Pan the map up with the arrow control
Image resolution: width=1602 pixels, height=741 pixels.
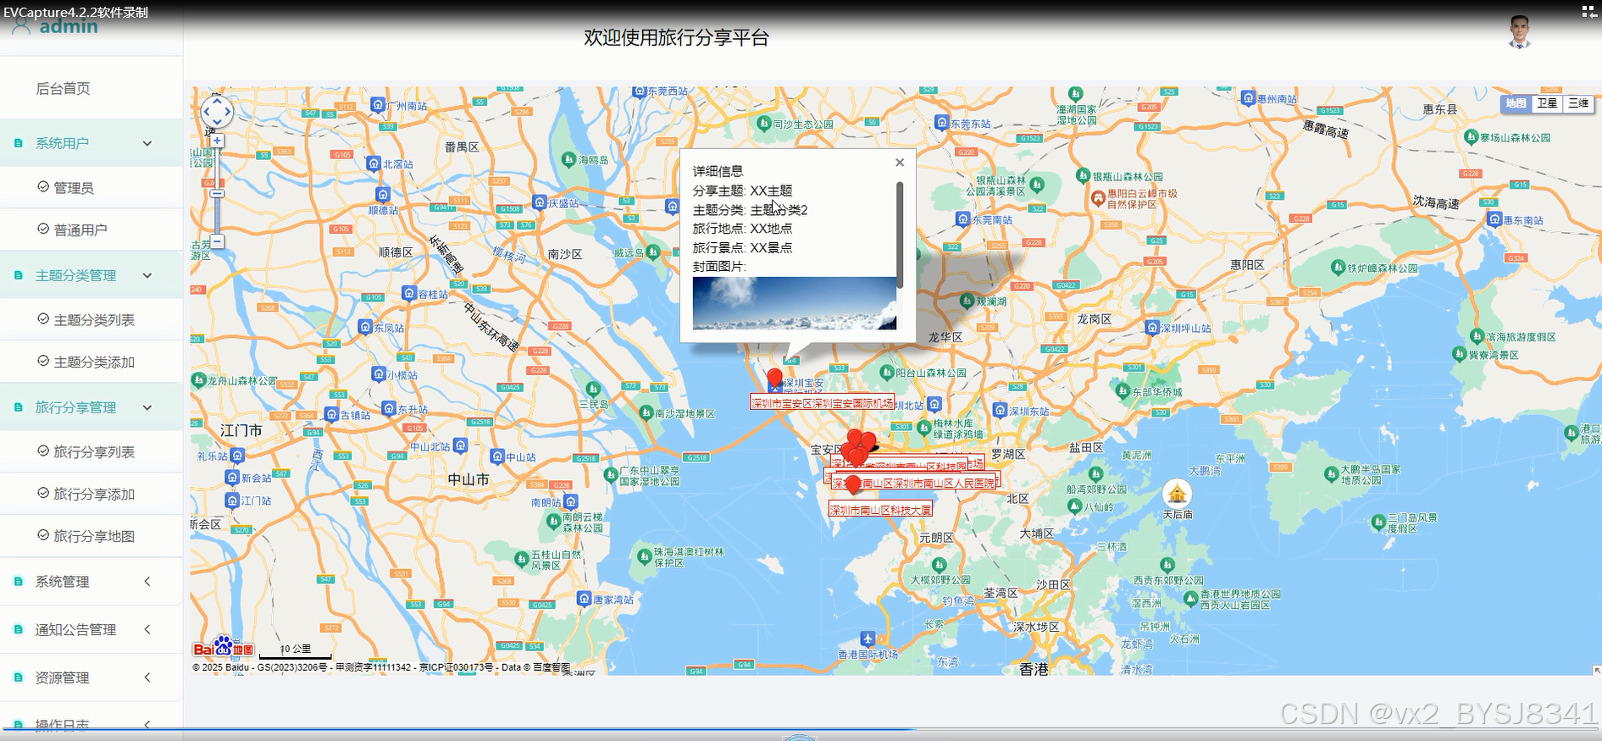(217, 101)
